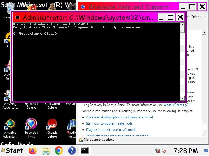
Task: Open the Start menu button
Action: 12,151
